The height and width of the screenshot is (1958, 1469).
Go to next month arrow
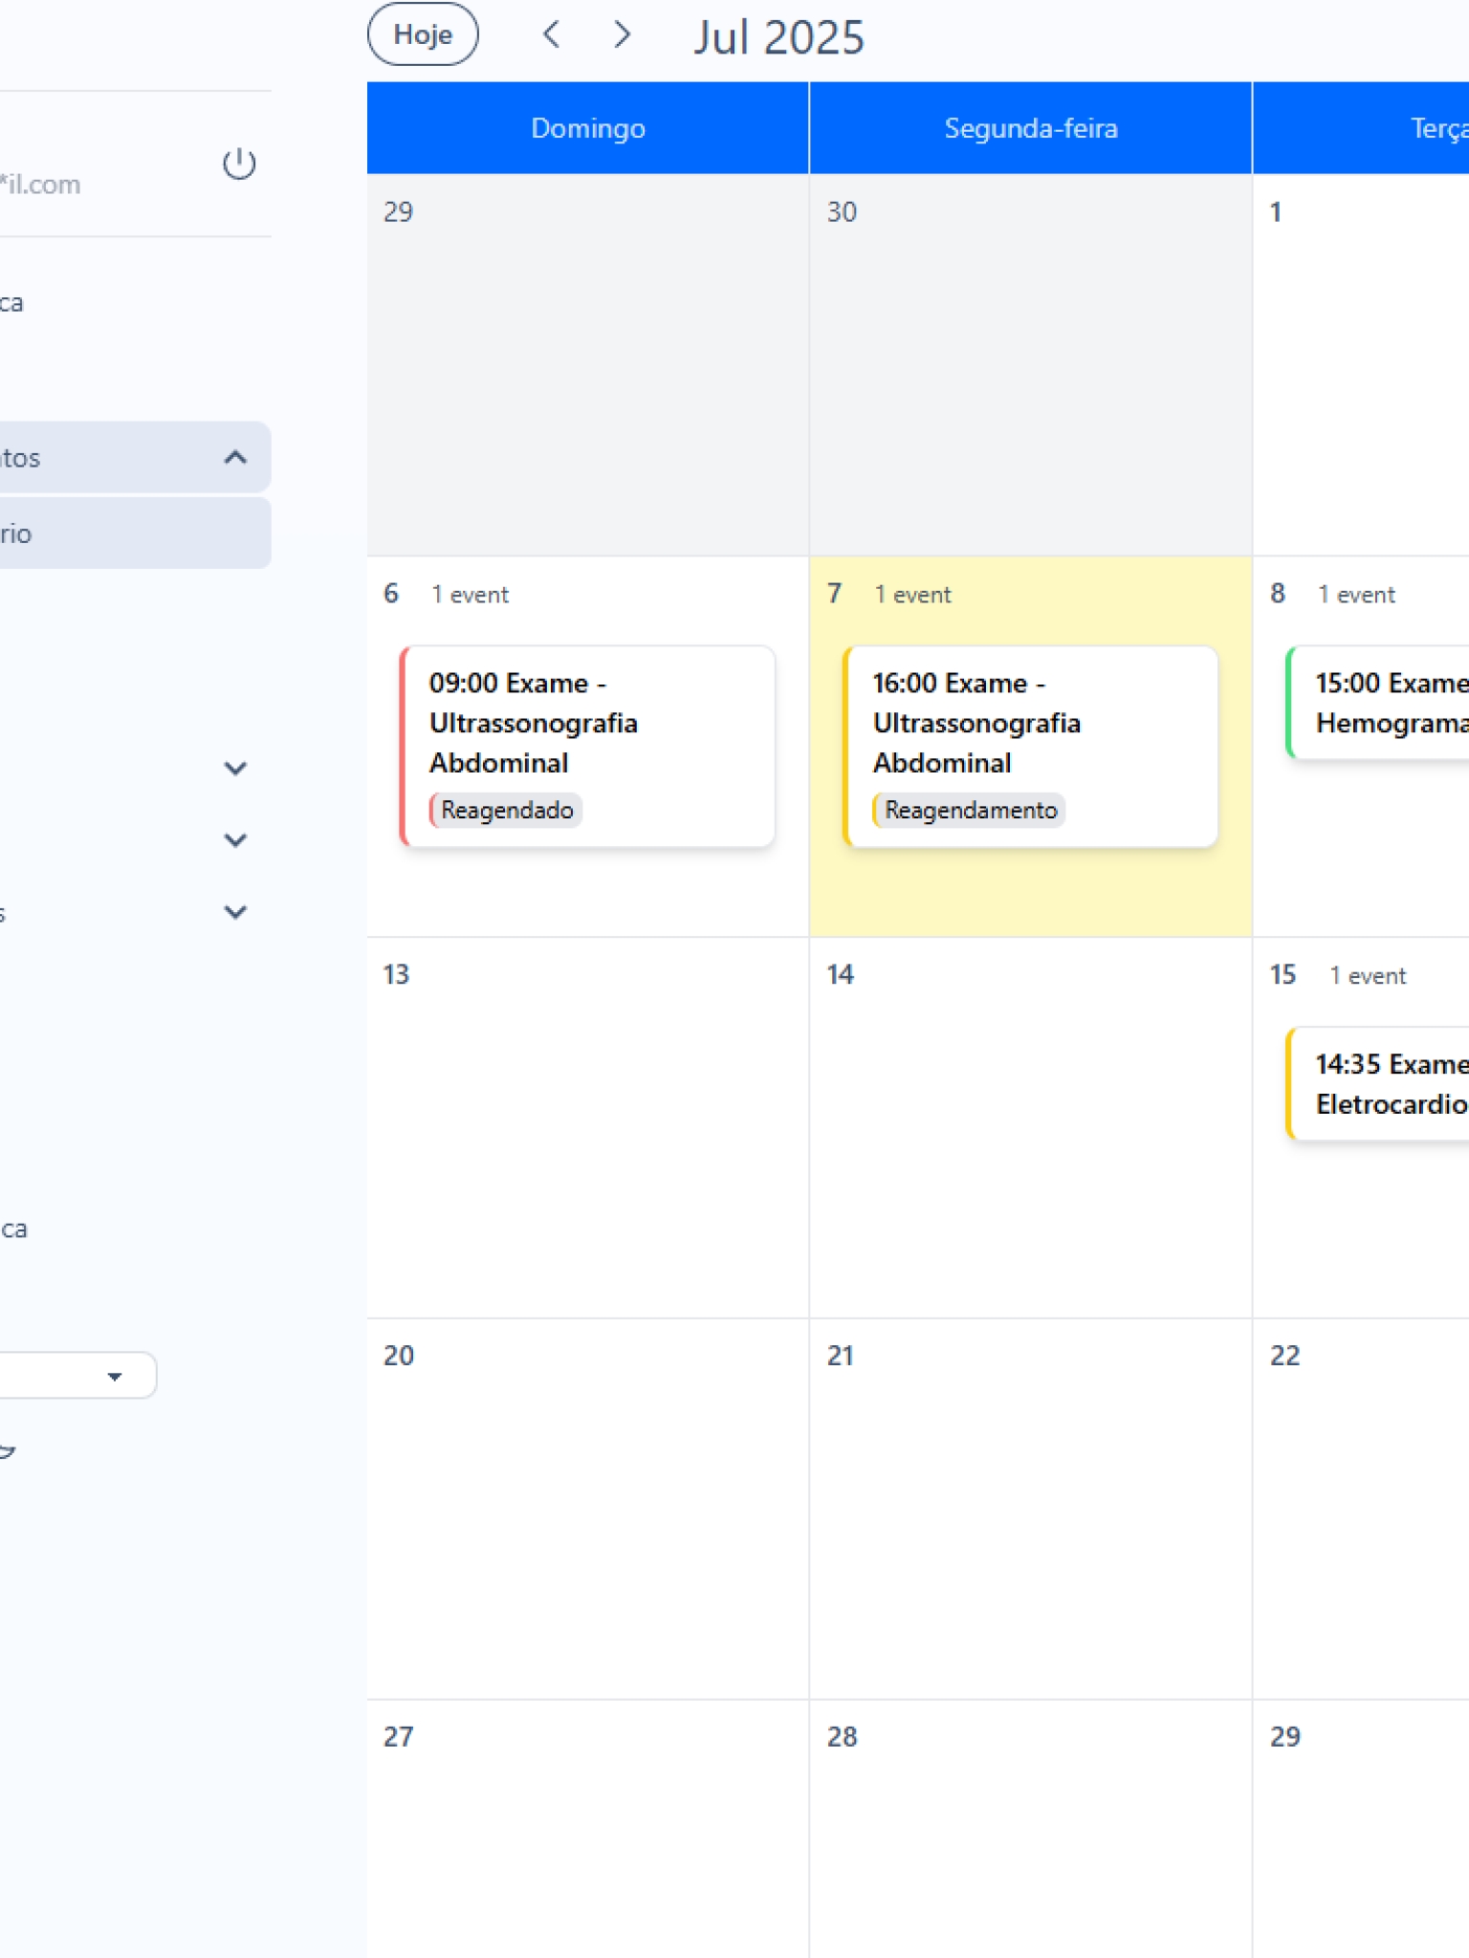pos(623,35)
